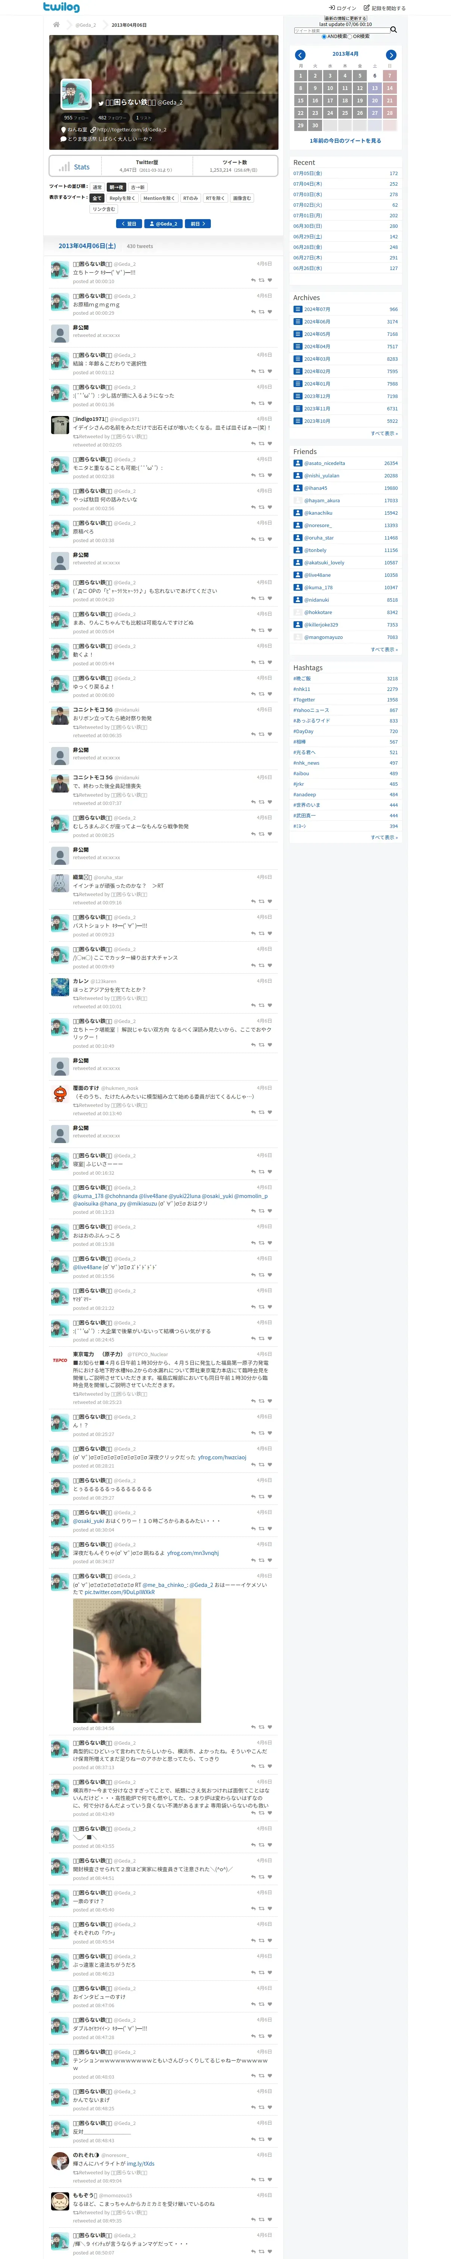Screen dimensions: 451x2259
Task: Click the twilog logo
Action: (61, 7)
